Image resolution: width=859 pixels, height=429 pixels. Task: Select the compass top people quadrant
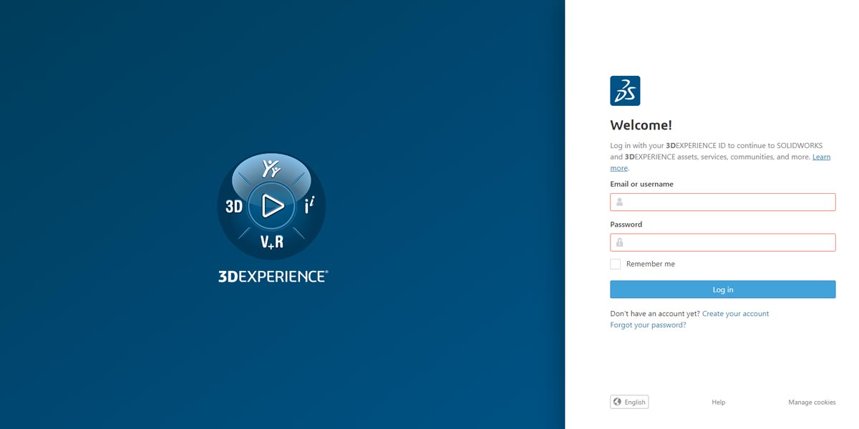(x=271, y=169)
